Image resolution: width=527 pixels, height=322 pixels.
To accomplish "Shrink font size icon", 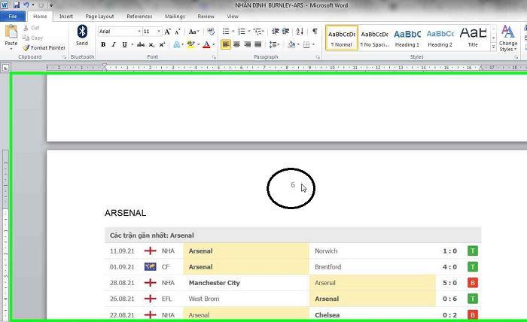I will coord(178,32).
